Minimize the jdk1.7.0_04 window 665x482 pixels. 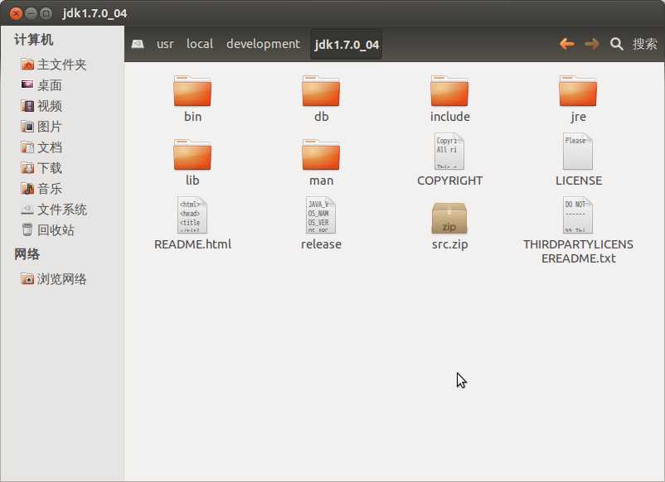[31, 13]
